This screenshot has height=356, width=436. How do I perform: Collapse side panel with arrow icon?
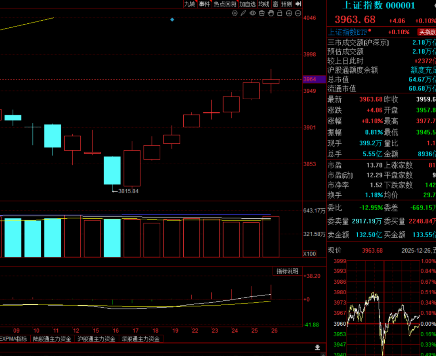[298, 4]
